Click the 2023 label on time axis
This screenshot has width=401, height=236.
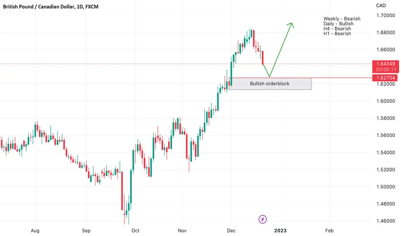[x=280, y=231]
